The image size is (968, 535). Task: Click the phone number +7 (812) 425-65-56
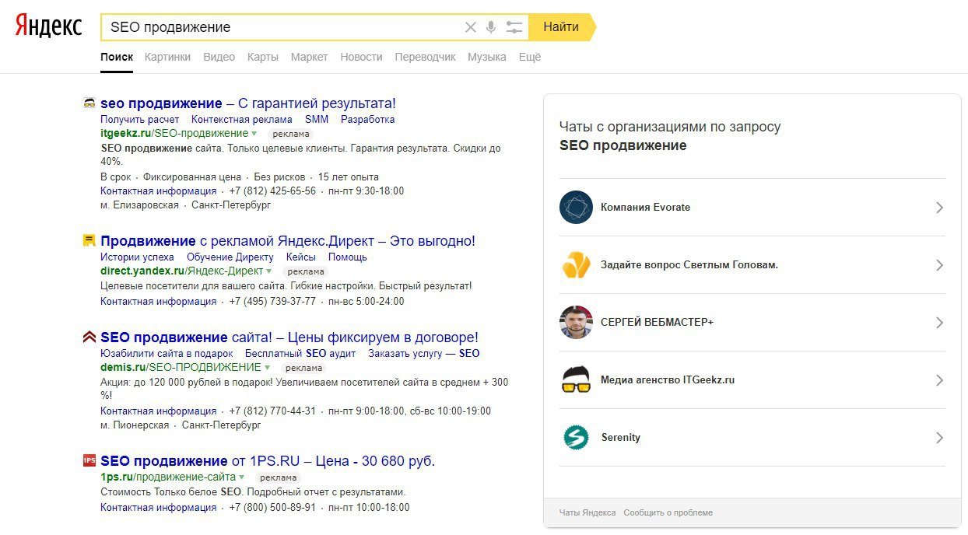click(272, 191)
